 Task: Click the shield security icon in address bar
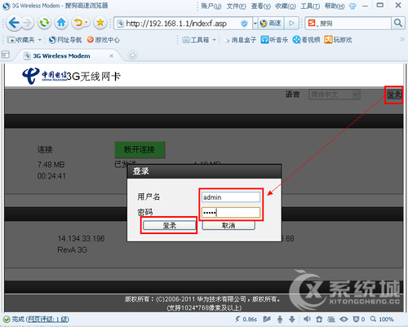point(244,24)
